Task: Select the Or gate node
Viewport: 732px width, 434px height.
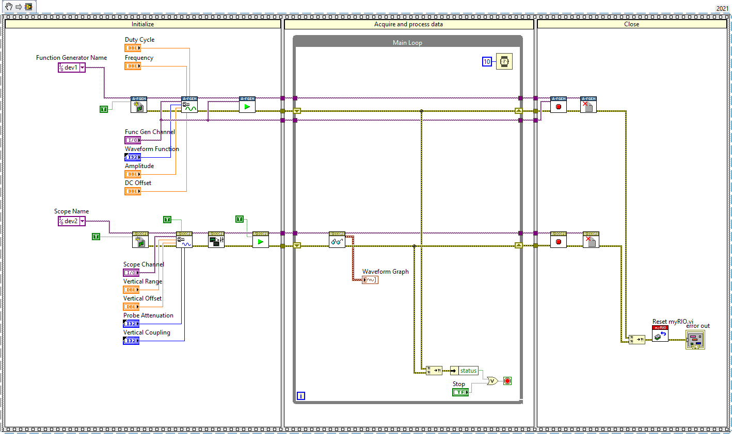Action: coord(492,381)
